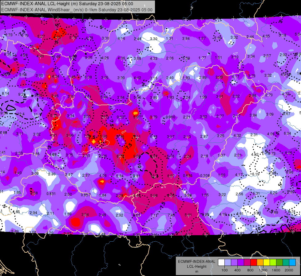Click the wind shear value 8.74
The height and width of the screenshot is (276, 301).
tap(291, 212)
